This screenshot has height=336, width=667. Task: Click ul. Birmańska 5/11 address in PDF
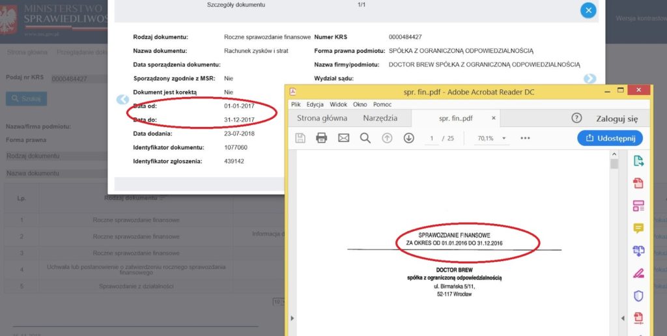(x=454, y=287)
